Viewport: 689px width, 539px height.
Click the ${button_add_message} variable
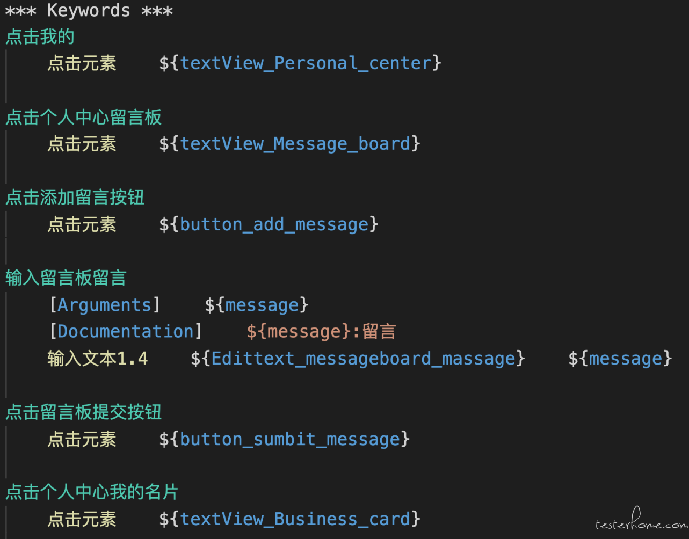269,224
